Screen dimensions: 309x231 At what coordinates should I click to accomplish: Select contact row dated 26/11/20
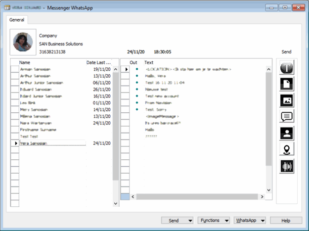coord(61,90)
